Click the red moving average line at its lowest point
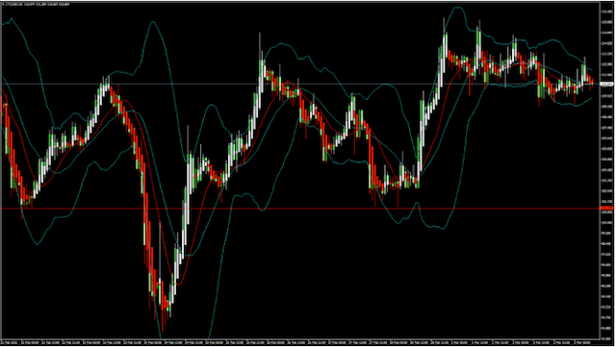The image size is (616, 347). coord(178,284)
